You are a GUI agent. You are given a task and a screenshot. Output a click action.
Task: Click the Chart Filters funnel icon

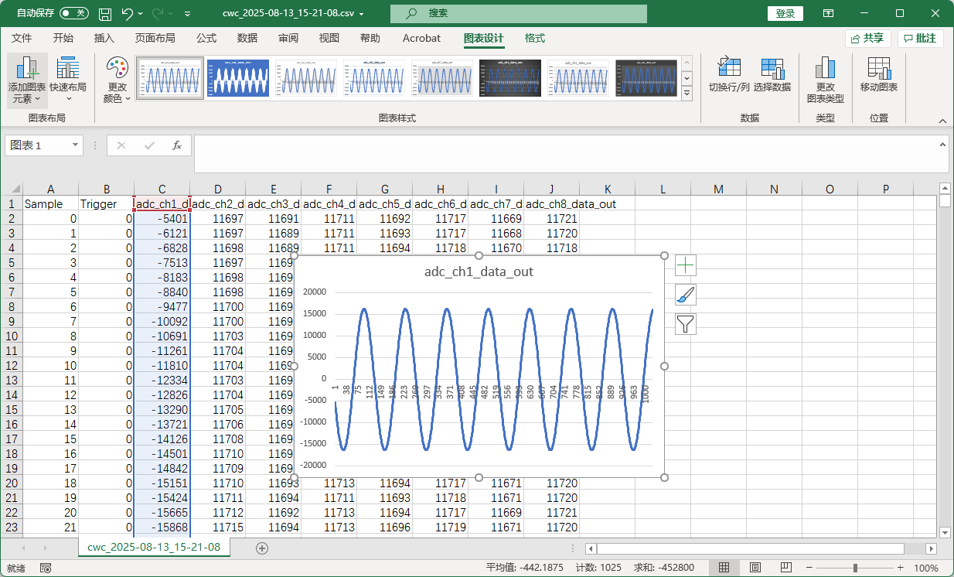tap(686, 323)
